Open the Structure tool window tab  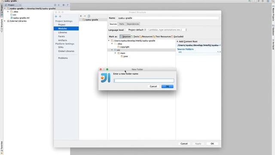pos(2,26)
